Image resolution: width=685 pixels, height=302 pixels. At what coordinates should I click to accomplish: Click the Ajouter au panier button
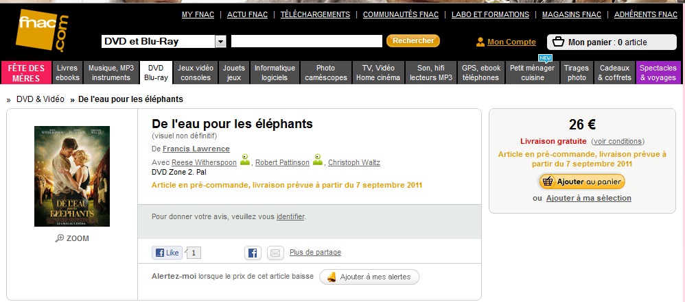(x=581, y=181)
